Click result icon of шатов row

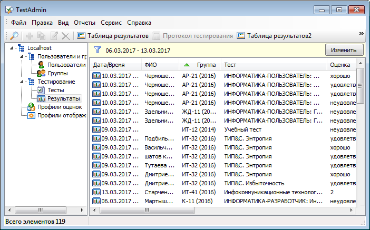96,156
